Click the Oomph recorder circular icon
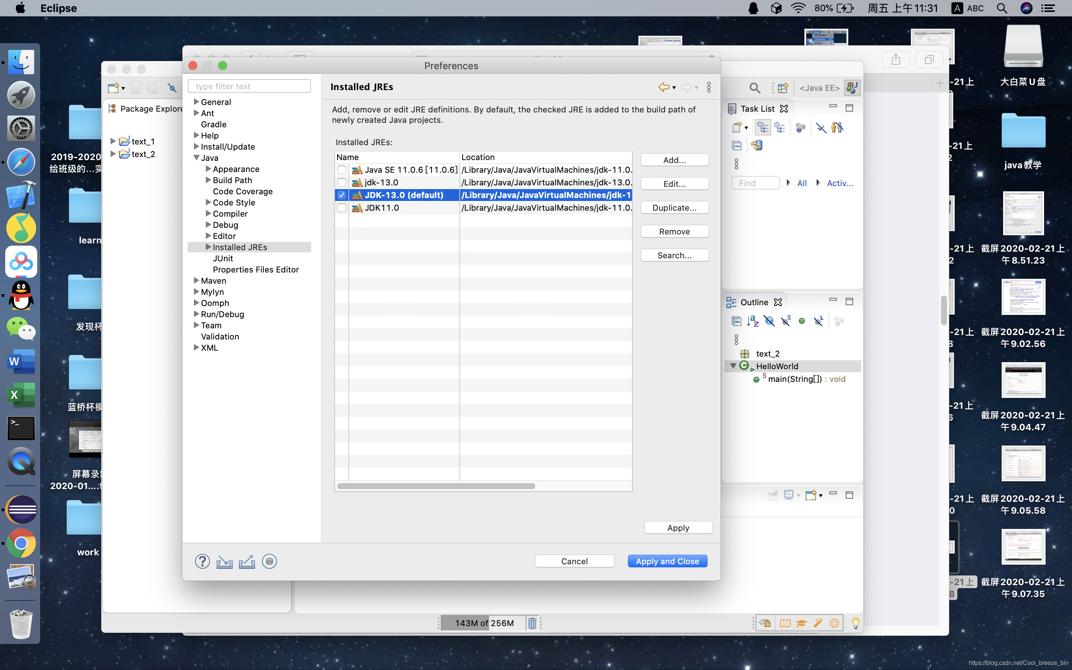1072x670 pixels. [269, 561]
